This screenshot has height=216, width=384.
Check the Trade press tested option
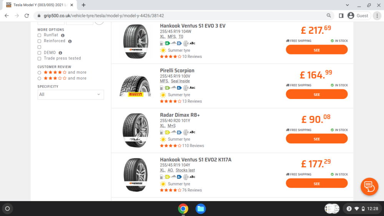click(x=39, y=59)
